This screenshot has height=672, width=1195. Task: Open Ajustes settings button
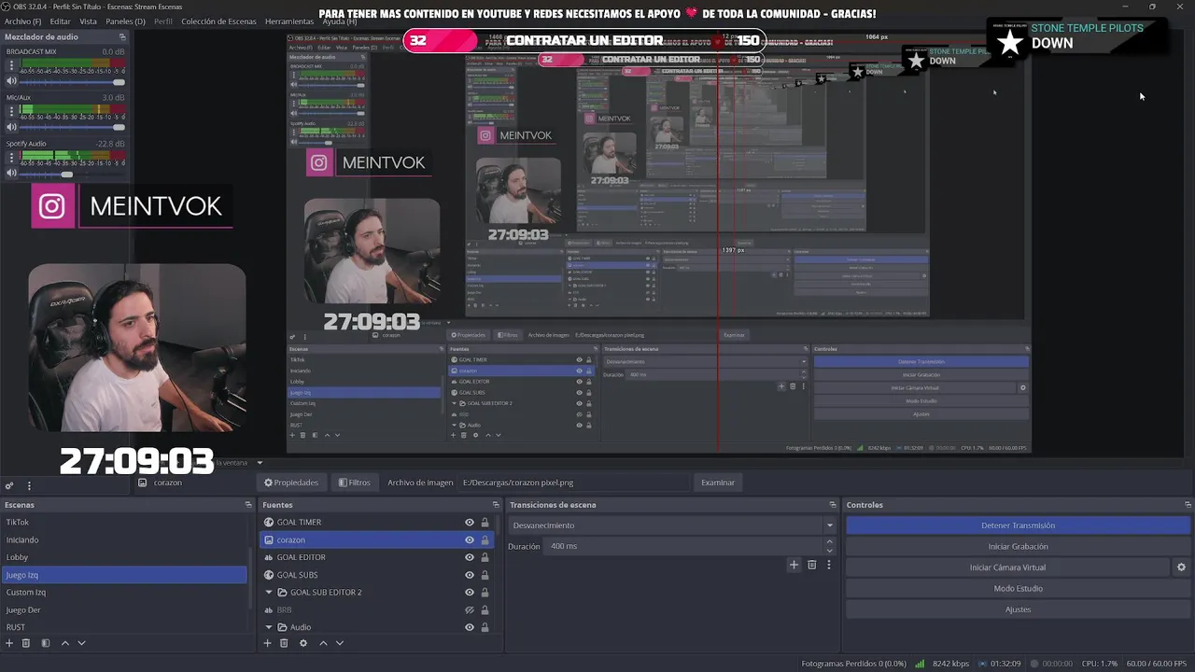1018,609
